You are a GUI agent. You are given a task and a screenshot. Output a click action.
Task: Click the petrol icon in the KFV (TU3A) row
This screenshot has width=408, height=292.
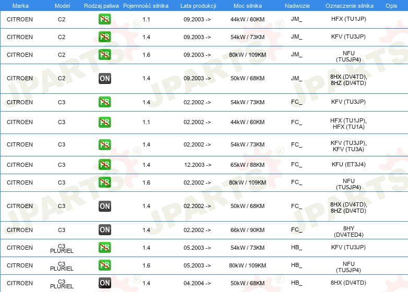(104, 144)
